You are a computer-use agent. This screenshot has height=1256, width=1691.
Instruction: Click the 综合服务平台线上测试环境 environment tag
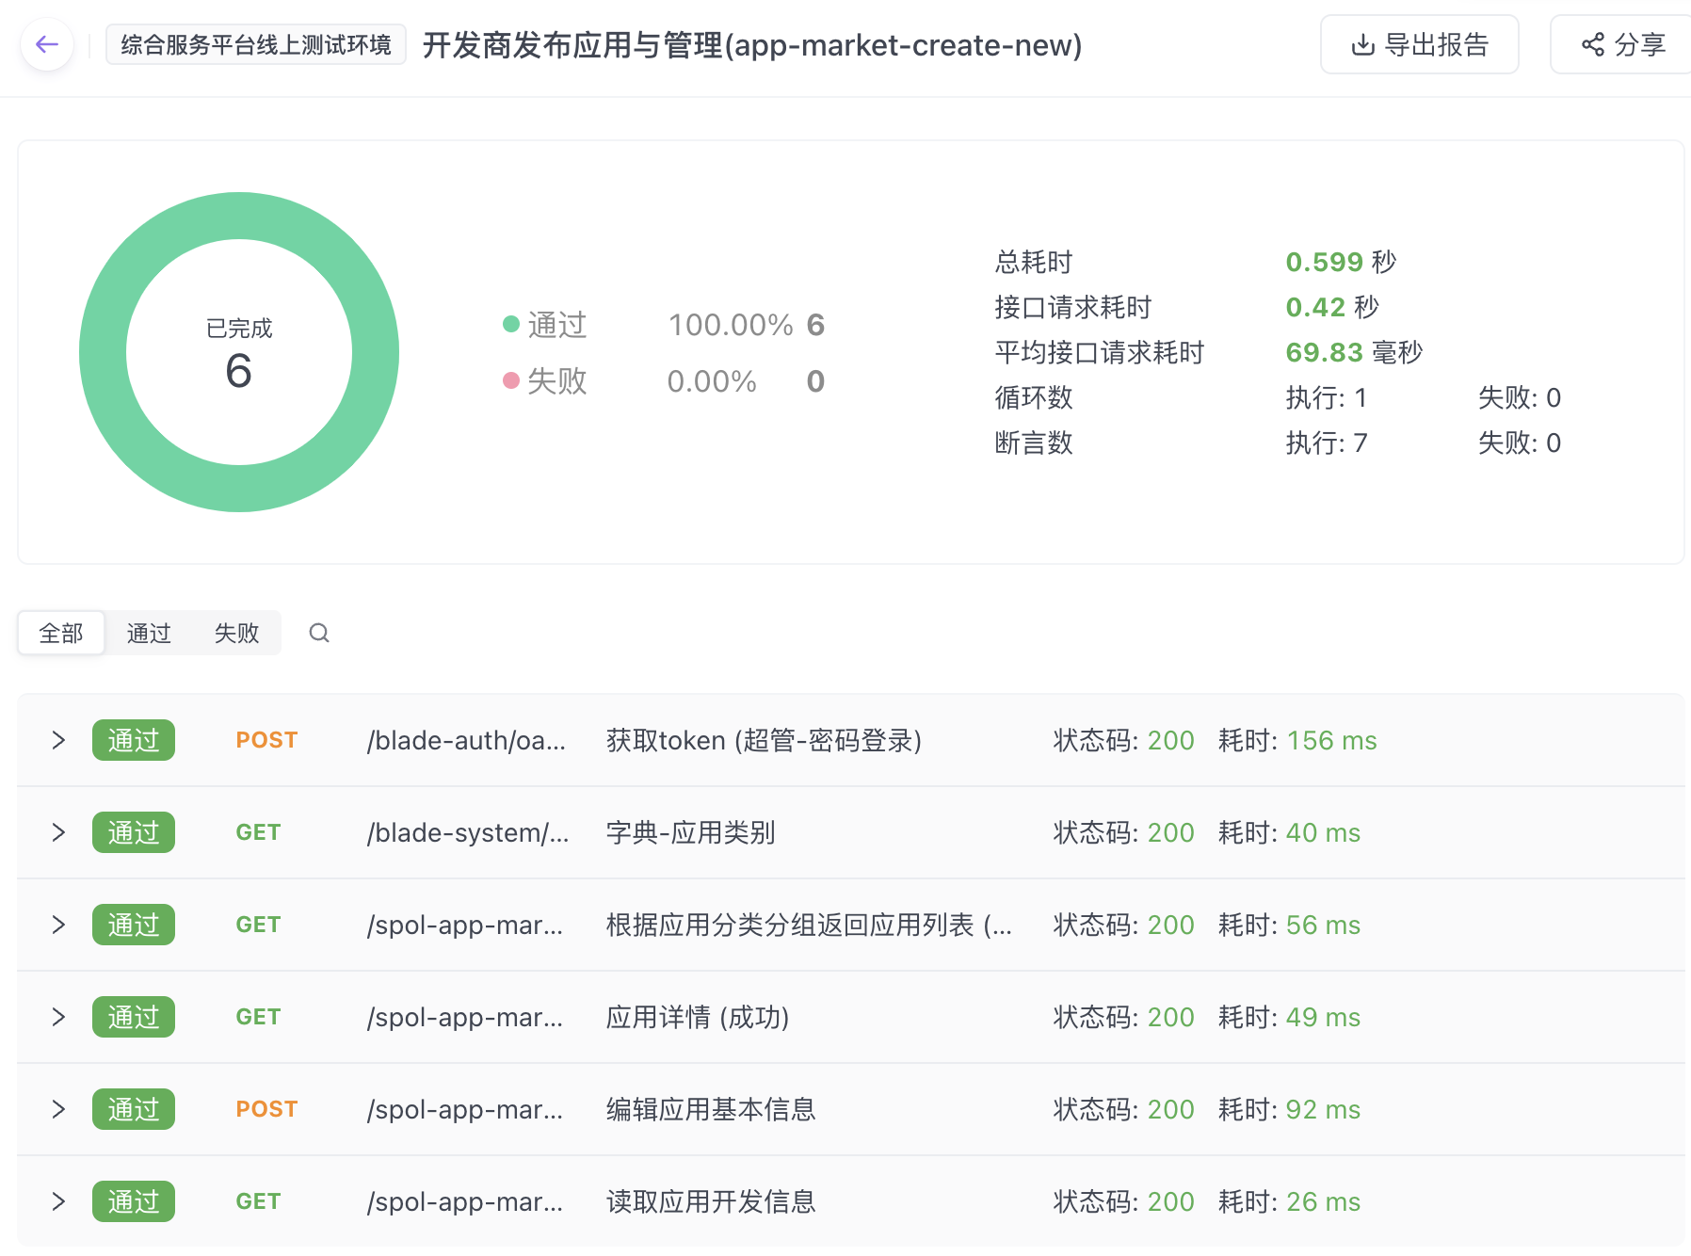point(256,44)
